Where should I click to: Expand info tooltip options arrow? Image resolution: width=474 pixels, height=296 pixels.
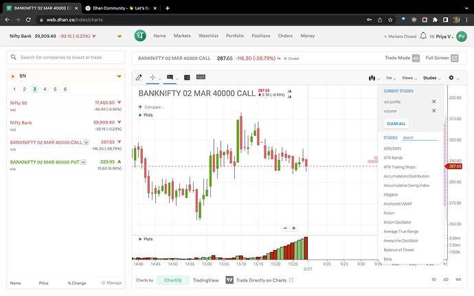pos(177,79)
